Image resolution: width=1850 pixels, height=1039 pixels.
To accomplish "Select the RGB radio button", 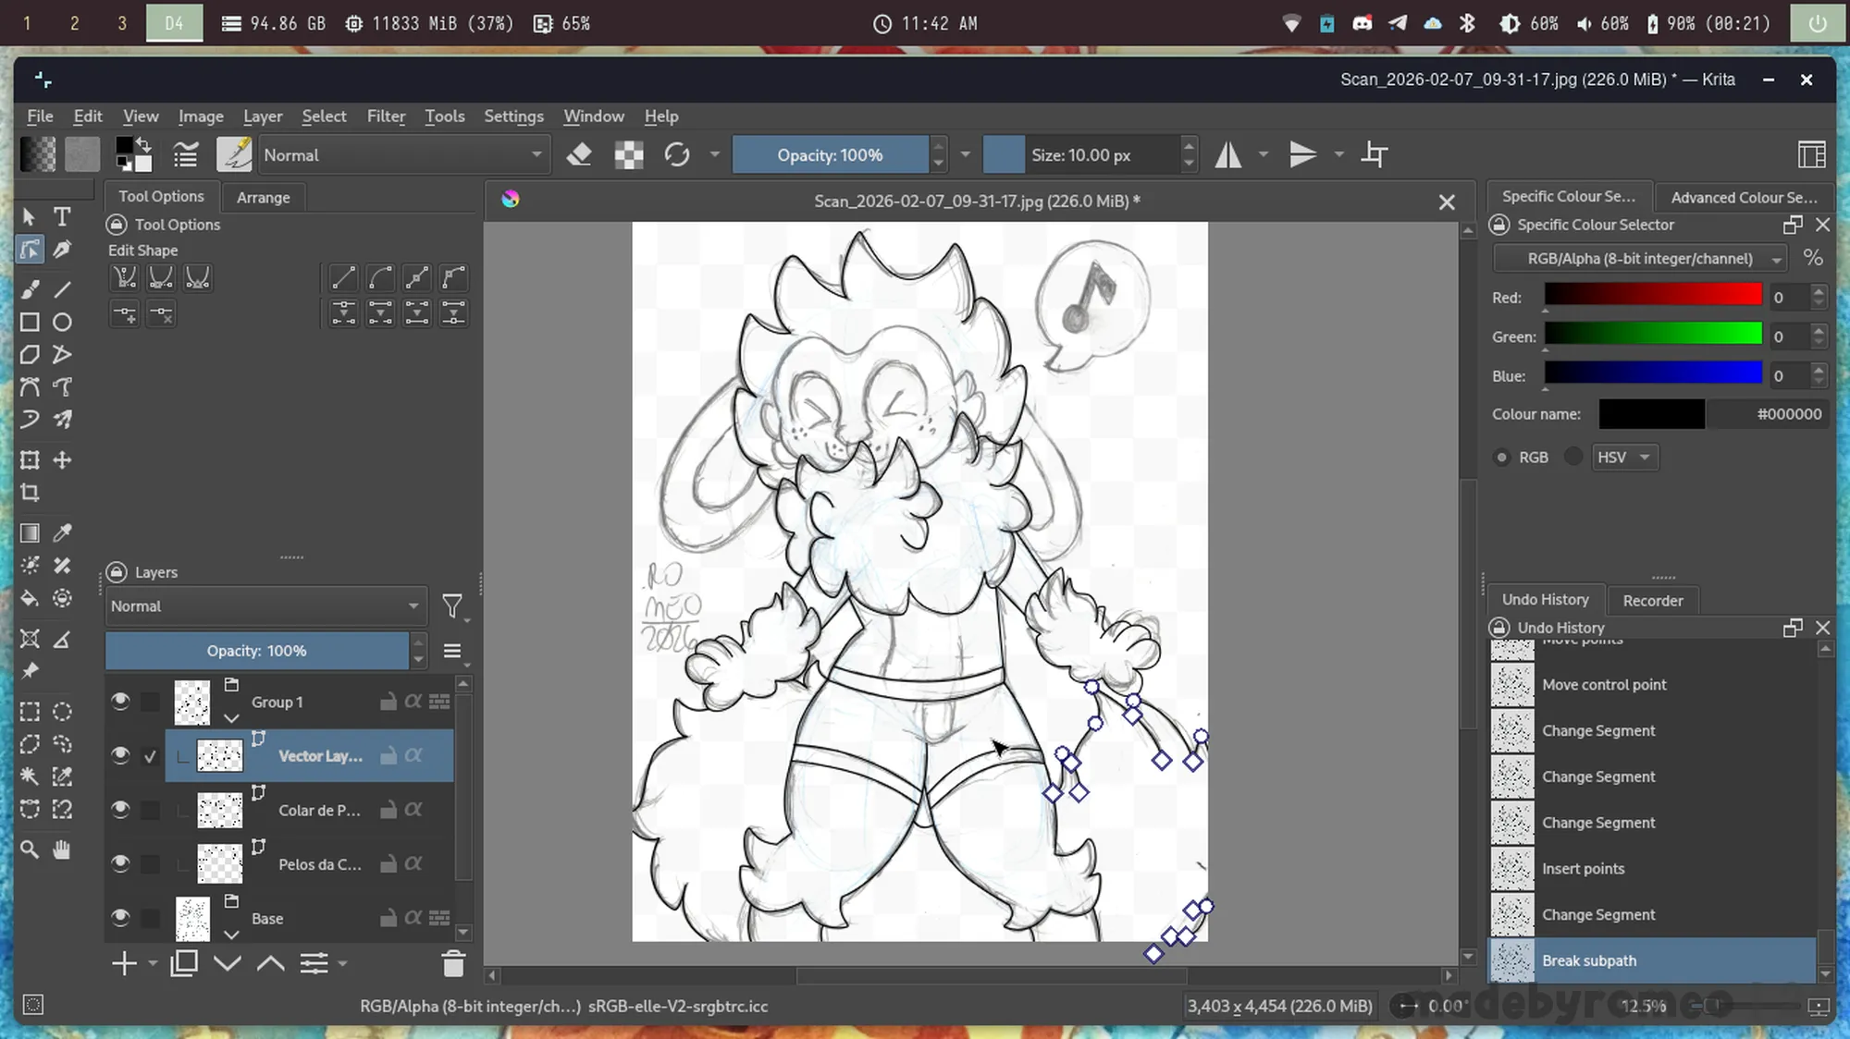I will (x=1502, y=458).
